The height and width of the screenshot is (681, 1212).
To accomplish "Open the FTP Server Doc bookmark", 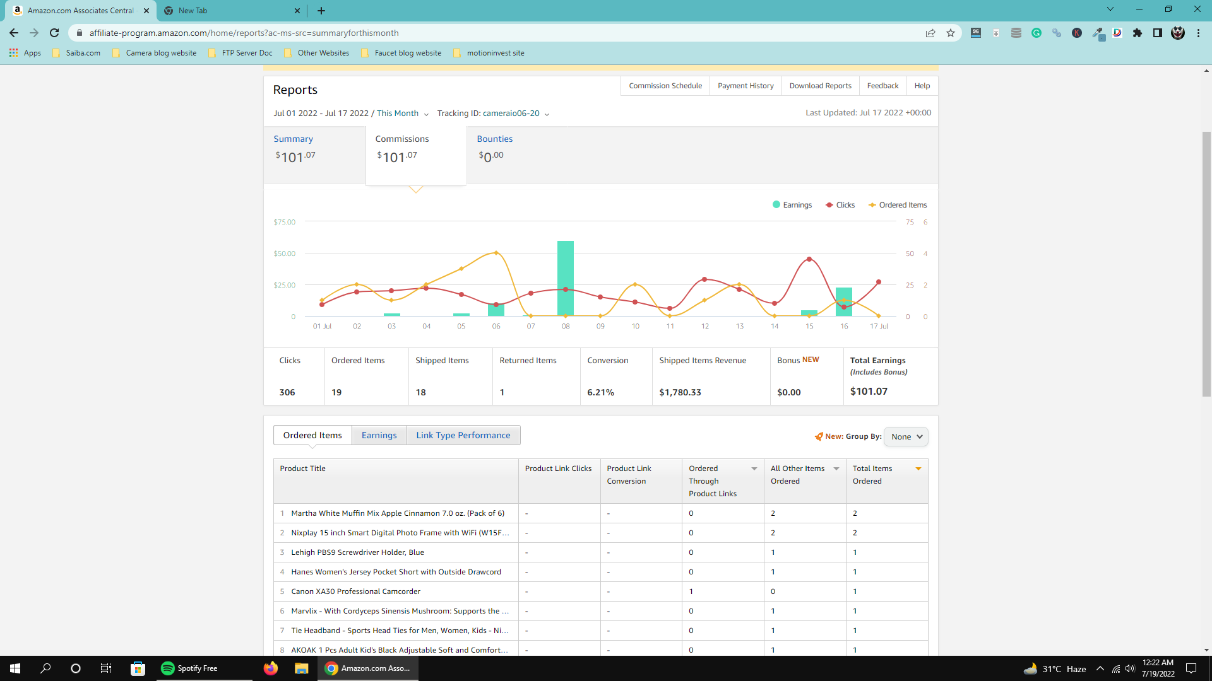I will pos(241,53).
